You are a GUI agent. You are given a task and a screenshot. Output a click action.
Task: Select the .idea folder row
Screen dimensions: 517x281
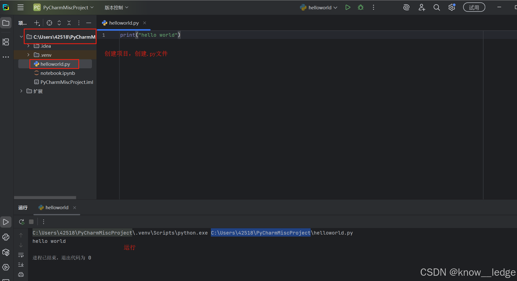(55, 46)
